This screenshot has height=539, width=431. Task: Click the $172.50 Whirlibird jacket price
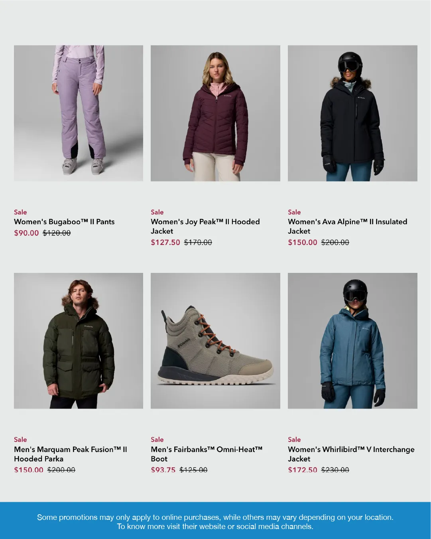pos(303,470)
